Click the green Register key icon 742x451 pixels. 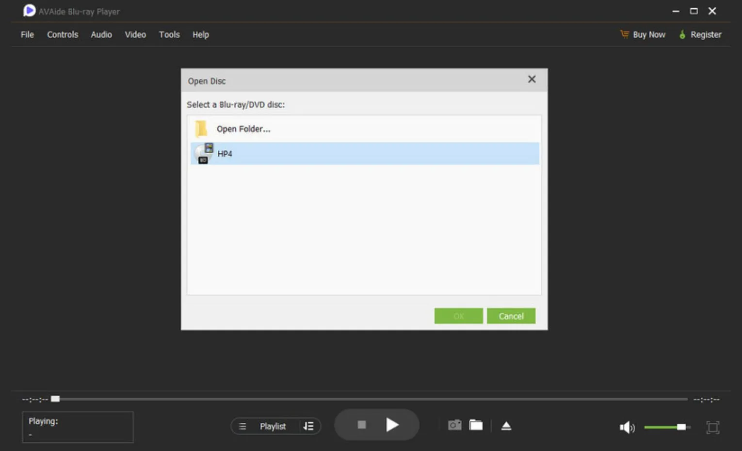(682, 34)
